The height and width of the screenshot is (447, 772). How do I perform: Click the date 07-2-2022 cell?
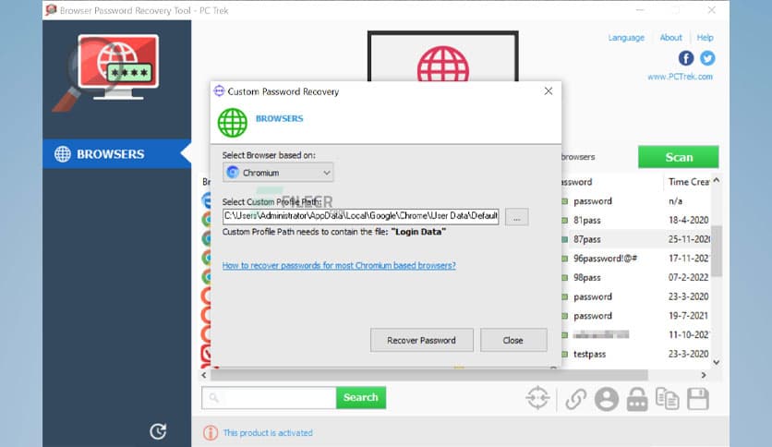tap(688, 278)
